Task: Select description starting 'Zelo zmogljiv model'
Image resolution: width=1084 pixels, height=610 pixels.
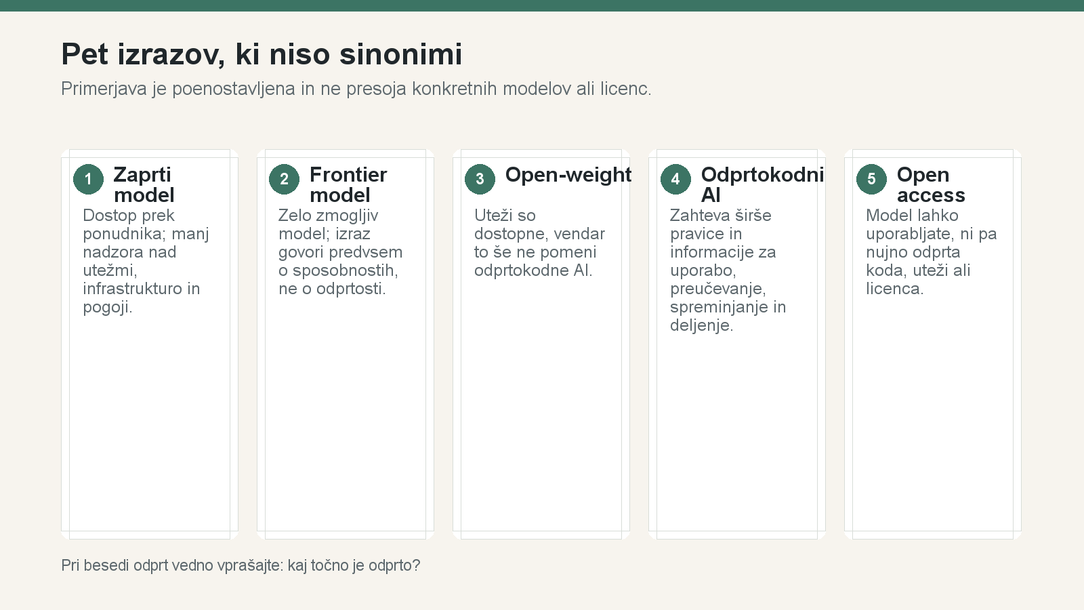Action: [340, 252]
